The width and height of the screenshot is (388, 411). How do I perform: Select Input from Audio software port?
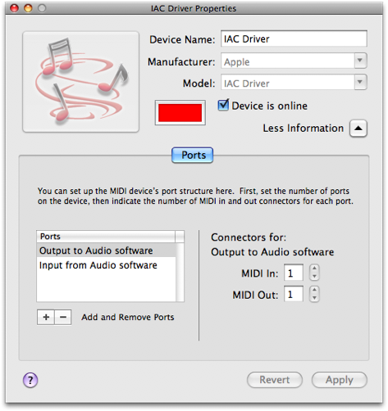pyautogui.click(x=106, y=265)
